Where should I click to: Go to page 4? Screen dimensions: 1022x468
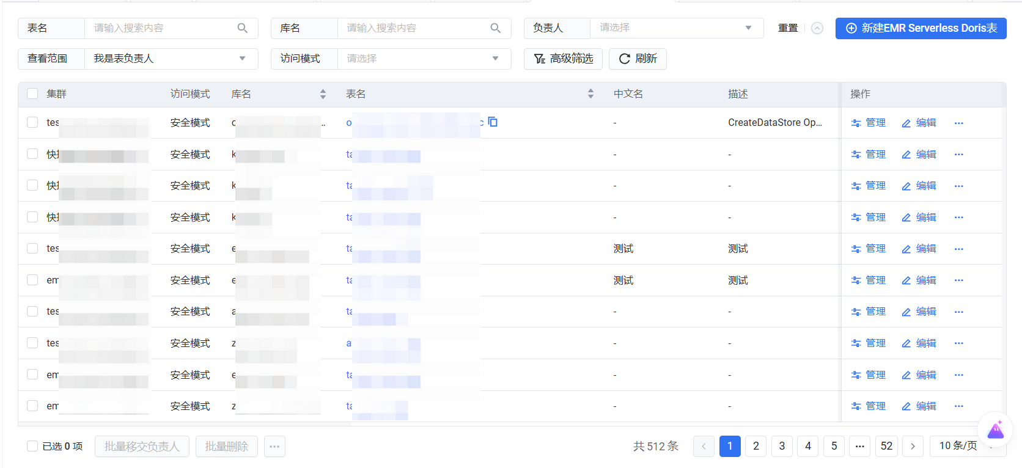tap(808, 447)
